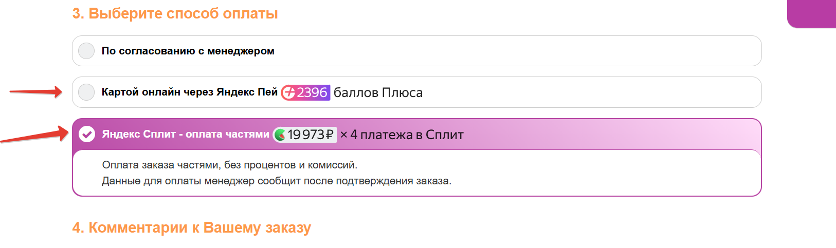The height and width of the screenshot is (248, 836).
Task: Click the red arrow pointing at Яндекс Пей
Action: coord(36,92)
